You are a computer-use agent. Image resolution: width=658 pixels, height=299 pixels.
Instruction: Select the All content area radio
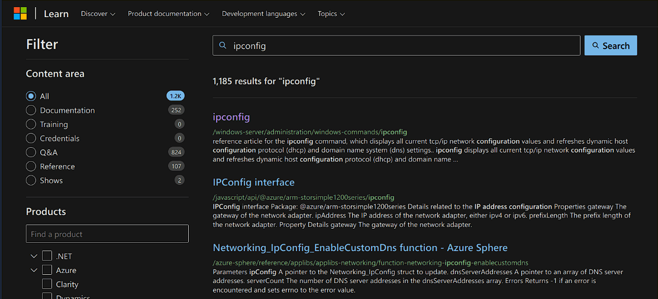tap(31, 96)
